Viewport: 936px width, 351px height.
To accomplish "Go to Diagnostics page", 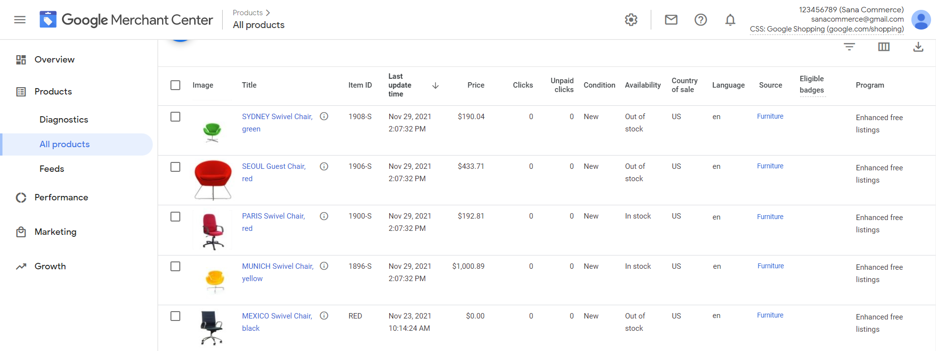I will point(64,120).
